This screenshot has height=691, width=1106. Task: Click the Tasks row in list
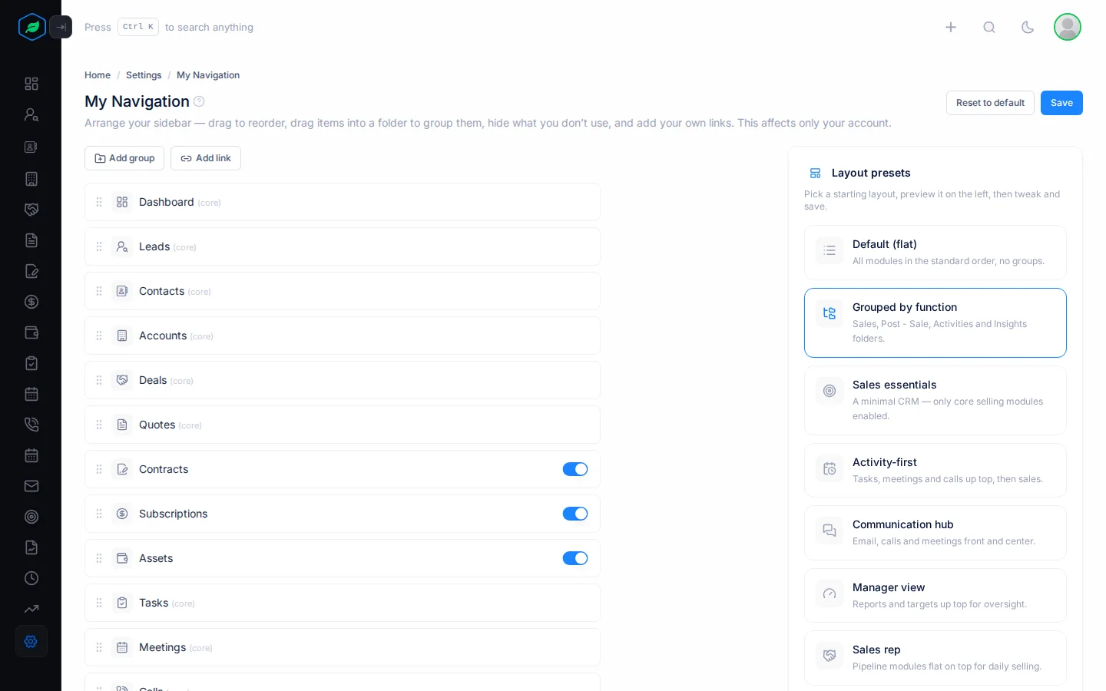click(x=343, y=603)
